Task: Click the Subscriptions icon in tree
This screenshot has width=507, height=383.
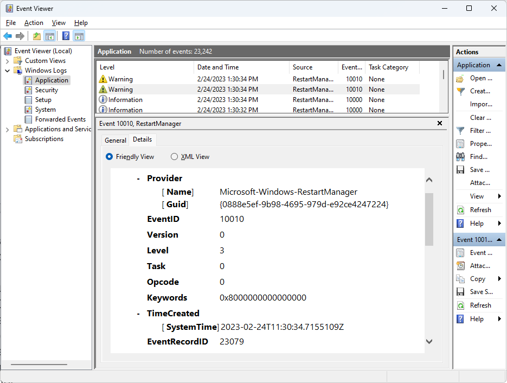Action: point(18,139)
